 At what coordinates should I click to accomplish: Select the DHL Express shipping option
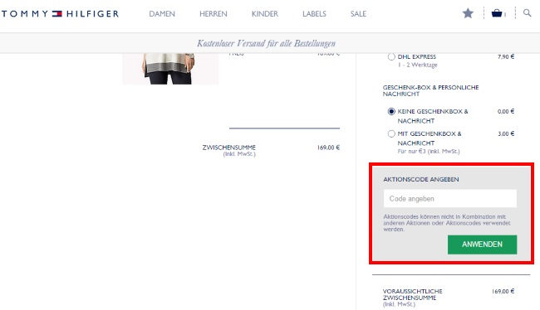(391, 56)
